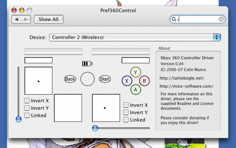Click the left trigger level bar
Screen dimensions: 236x148
[53, 51]
